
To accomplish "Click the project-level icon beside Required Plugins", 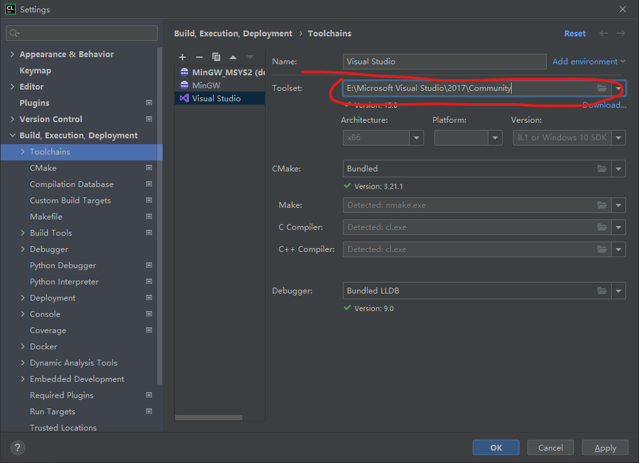I will pos(149,395).
